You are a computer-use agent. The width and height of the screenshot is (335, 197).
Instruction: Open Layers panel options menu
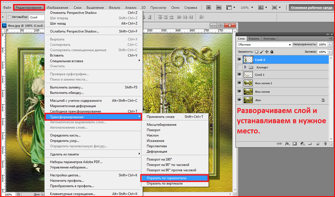tap(331, 38)
